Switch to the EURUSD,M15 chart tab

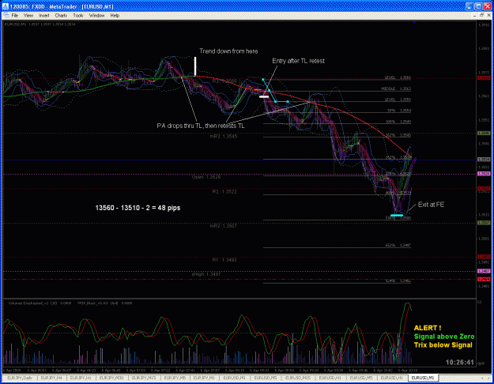pyautogui.click(x=298, y=378)
